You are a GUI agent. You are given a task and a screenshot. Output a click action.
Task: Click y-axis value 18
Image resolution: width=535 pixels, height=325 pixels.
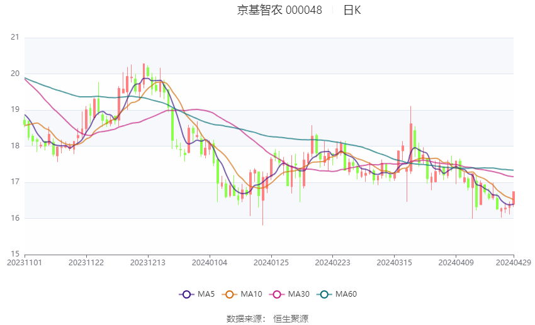15,146
